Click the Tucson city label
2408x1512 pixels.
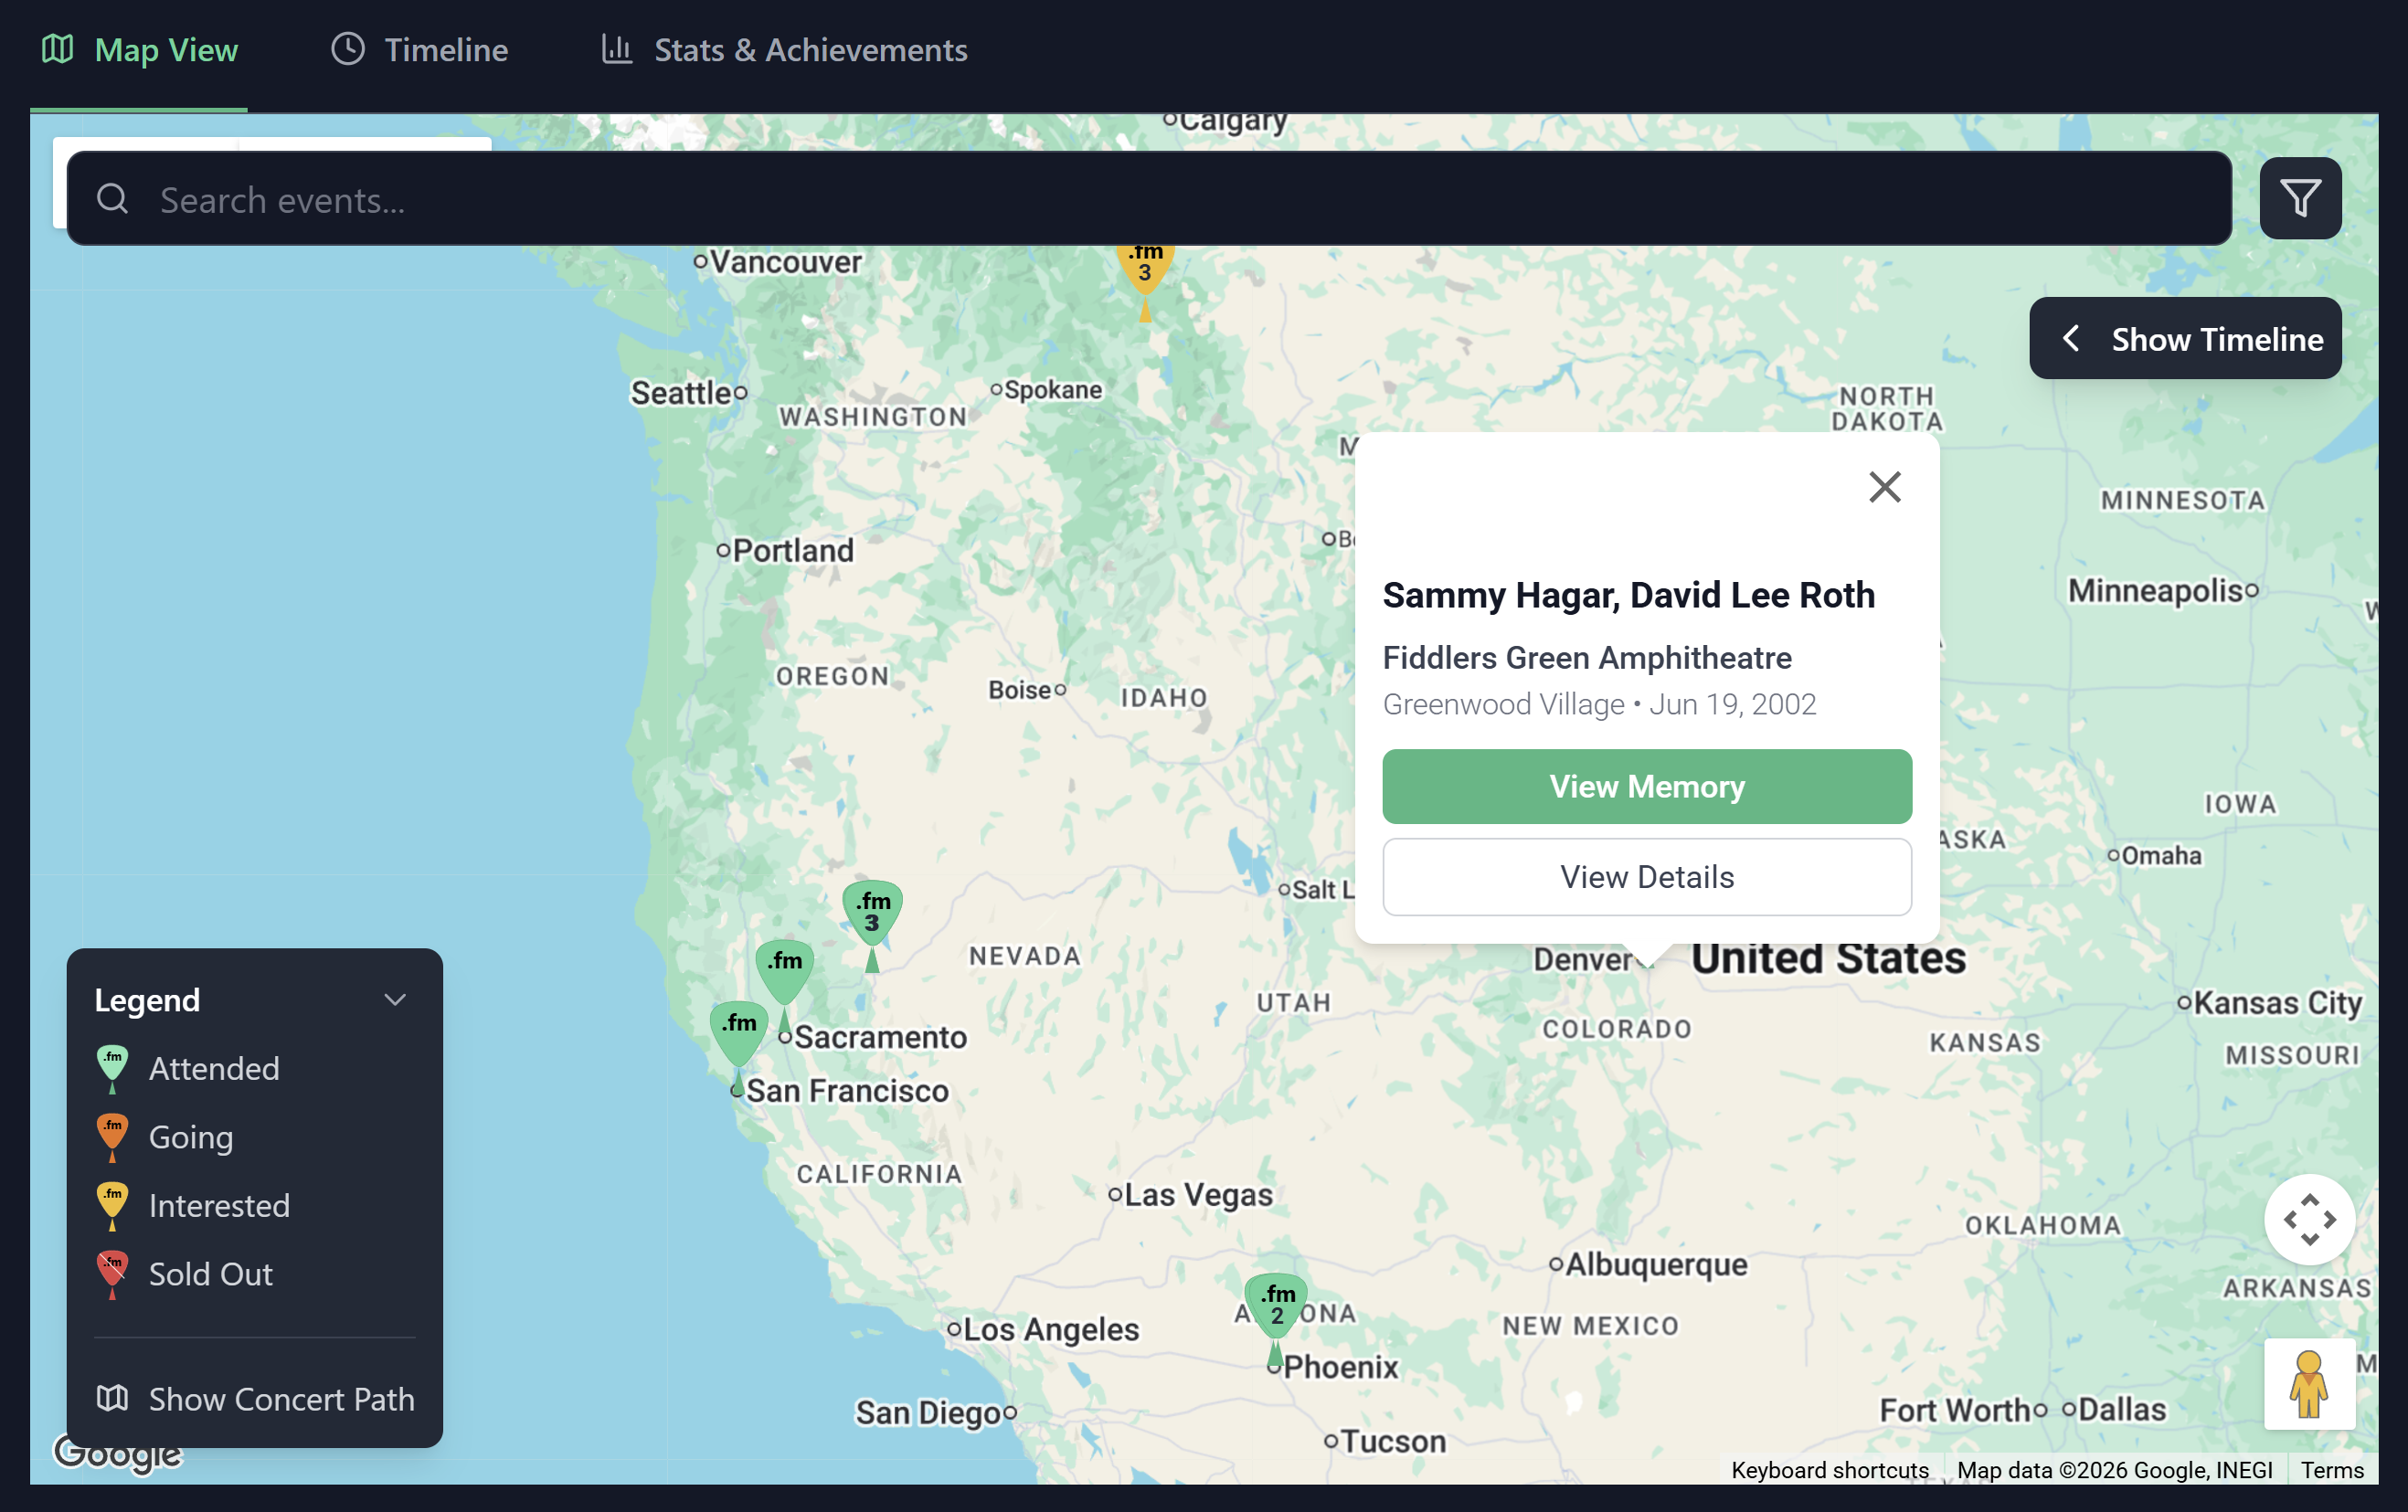click(x=1392, y=1441)
